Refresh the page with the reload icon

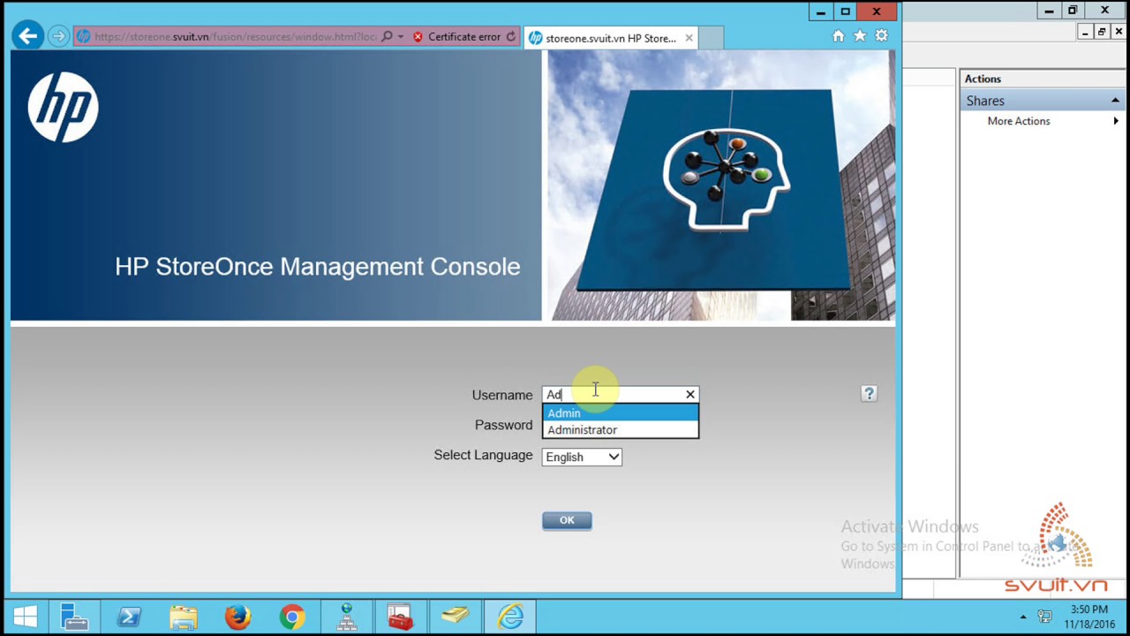(x=510, y=37)
